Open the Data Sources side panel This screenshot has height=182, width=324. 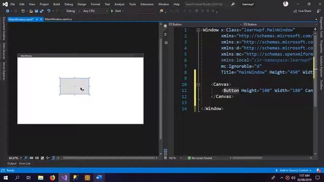click(4, 51)
